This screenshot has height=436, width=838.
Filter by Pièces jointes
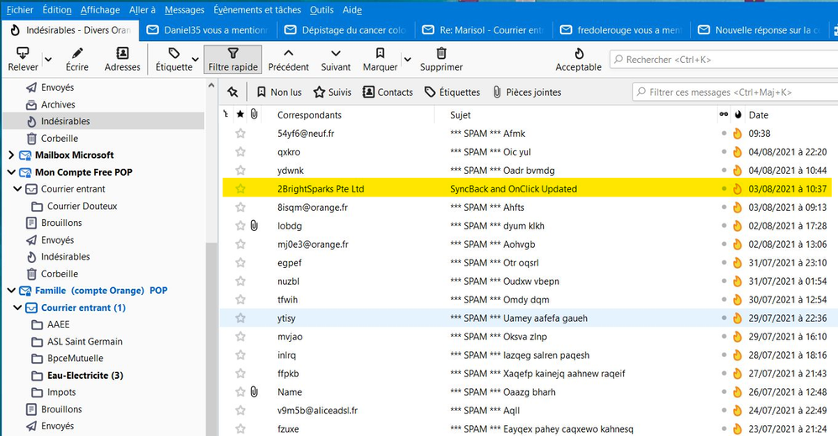(x=526, y=92)
